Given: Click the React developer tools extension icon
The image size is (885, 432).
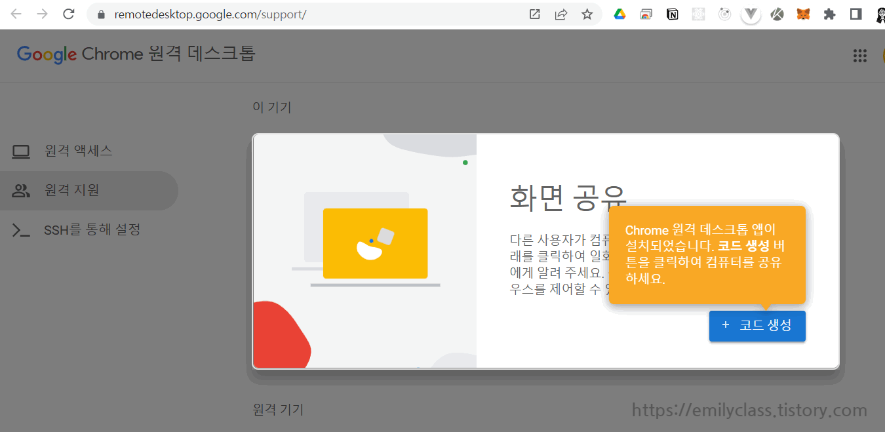Looking at the screenshot, I should tap(698, 14).
